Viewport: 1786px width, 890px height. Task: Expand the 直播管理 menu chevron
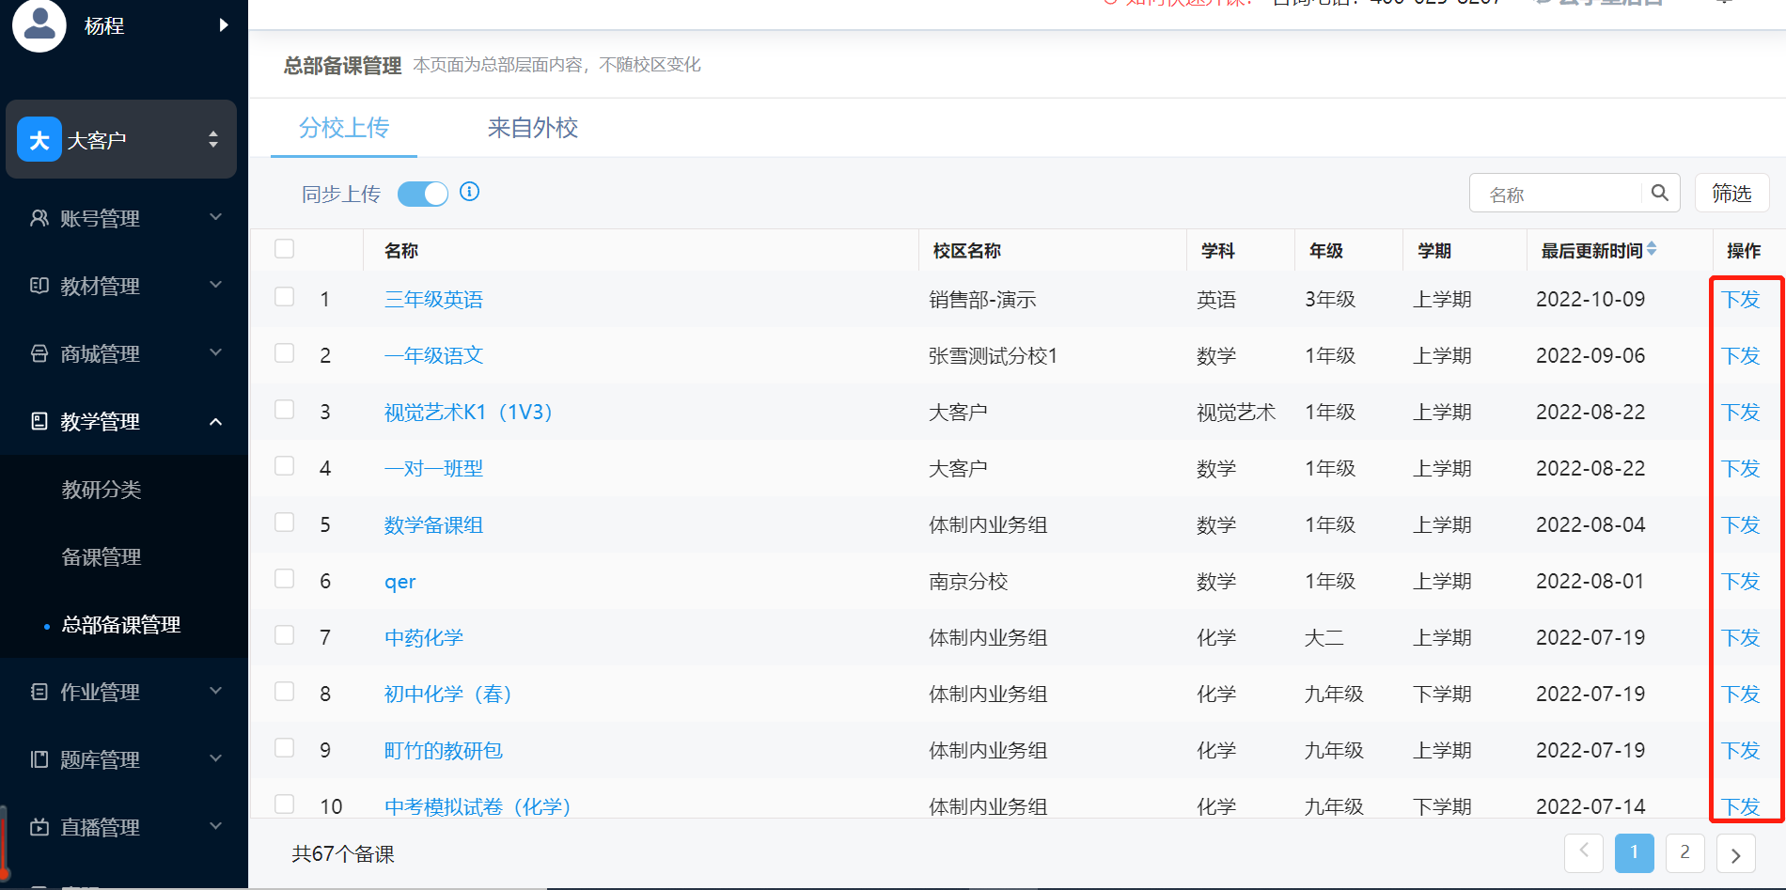tap(215, 826)
